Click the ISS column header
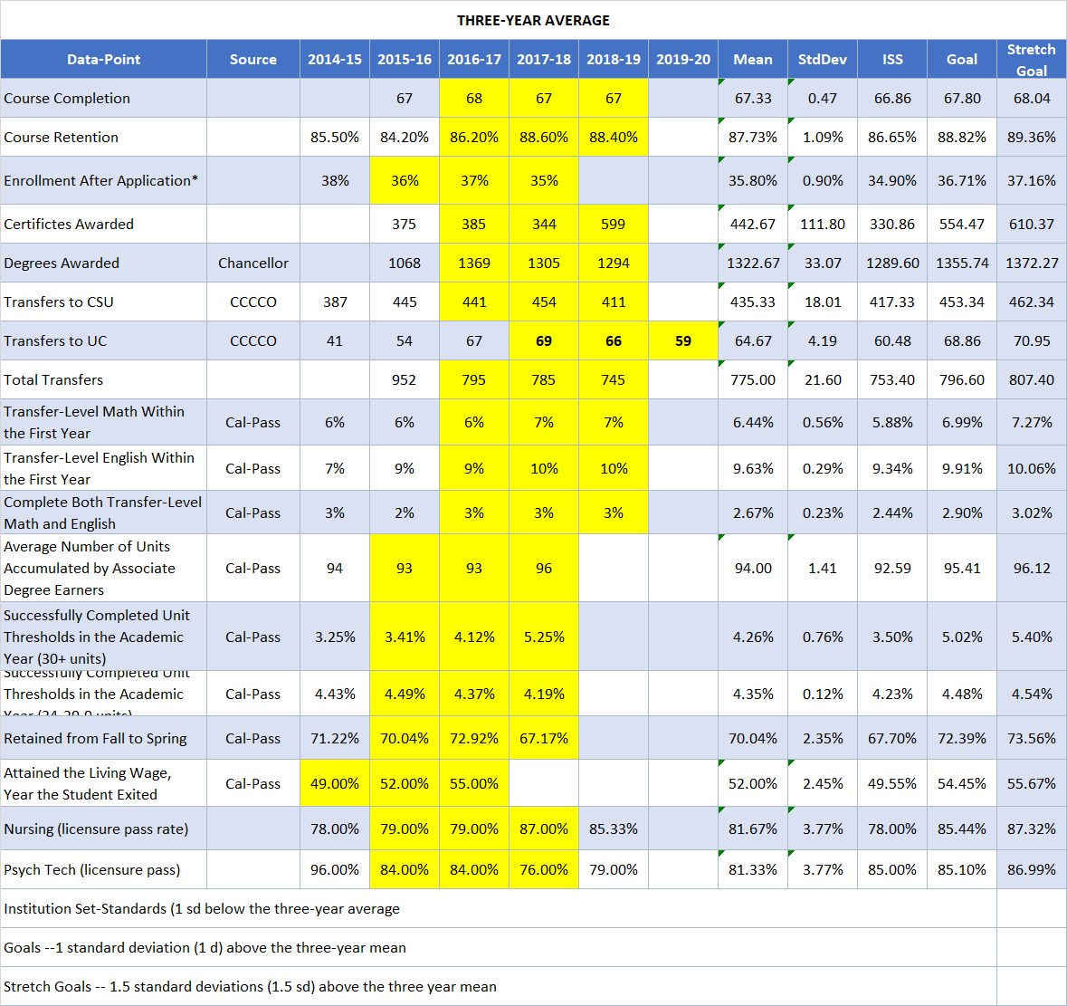1067x1006 pixels. 891,60
